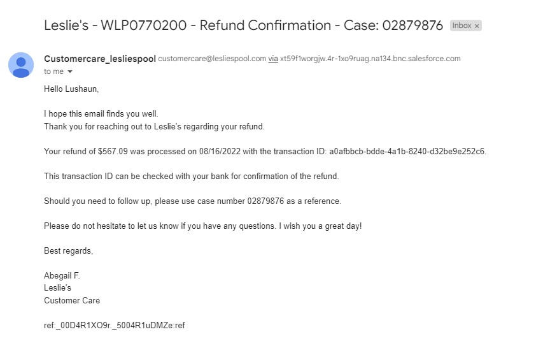
Task: Click case number 02879876 in the body
Action: pos(265,201)
